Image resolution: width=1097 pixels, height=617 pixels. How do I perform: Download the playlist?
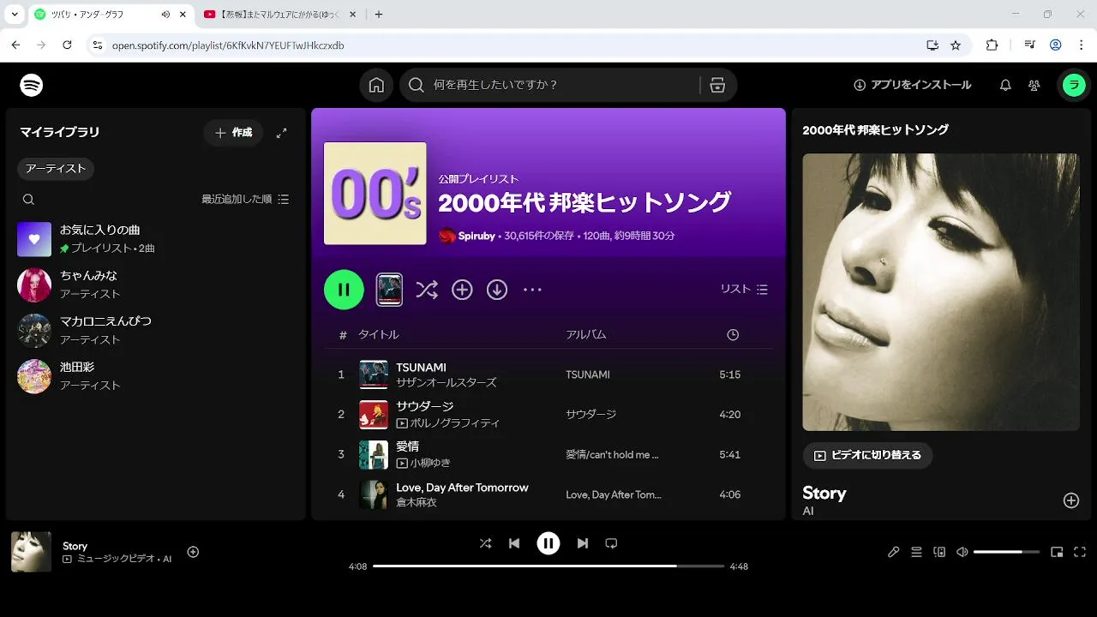497,290
